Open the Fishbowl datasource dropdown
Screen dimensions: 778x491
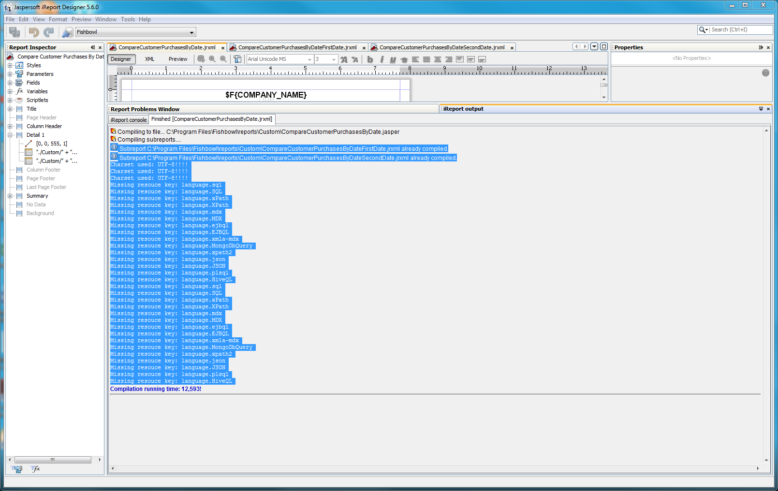click(x=135, y=32)
